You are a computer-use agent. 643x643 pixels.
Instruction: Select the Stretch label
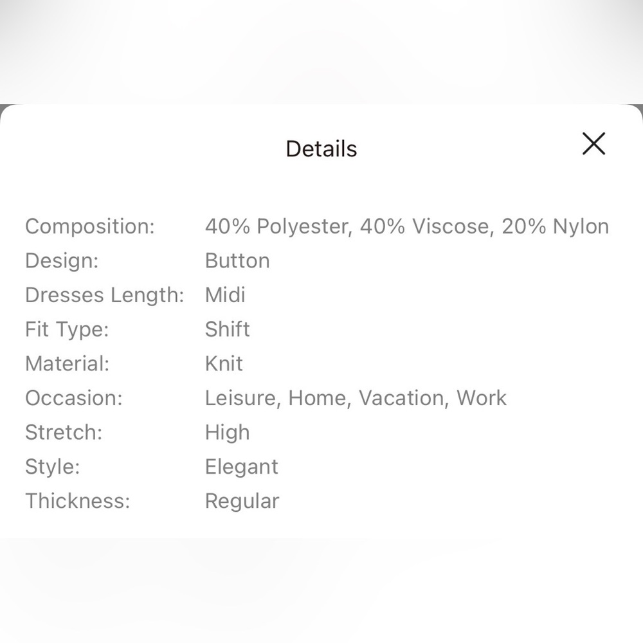click(64, 433)
